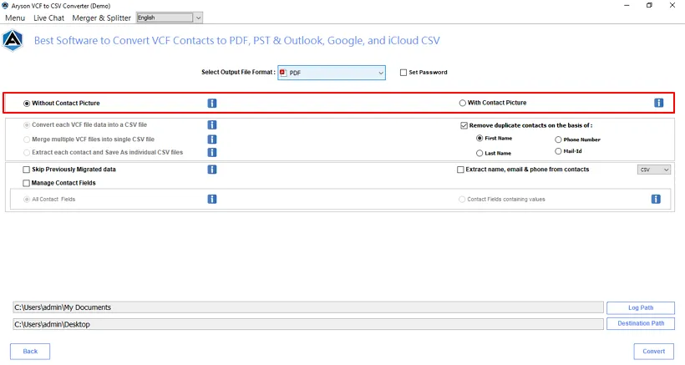Minimize the Aryson converter window
The width and height of the screenshot is (685, 365).
[x=627, y=6]
